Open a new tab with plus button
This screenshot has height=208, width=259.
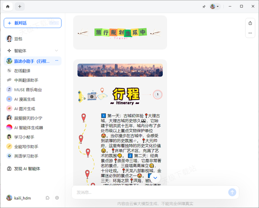pos(20,6)
